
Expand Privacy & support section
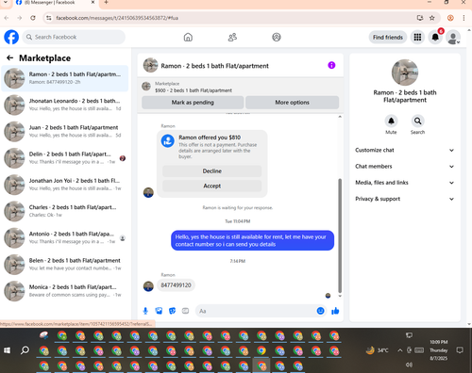pyautogui.click(x=405, y=199)
